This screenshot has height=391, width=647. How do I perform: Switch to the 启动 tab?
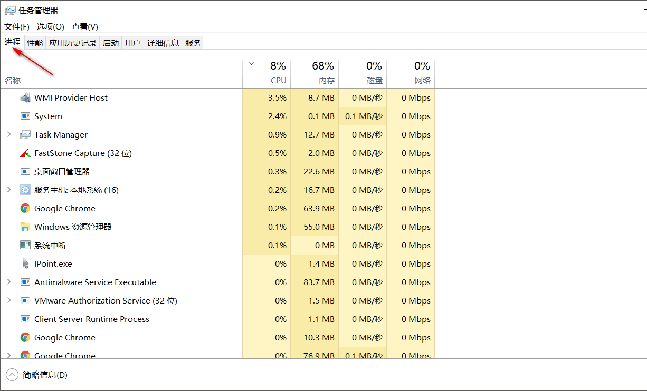click(110, 42)
